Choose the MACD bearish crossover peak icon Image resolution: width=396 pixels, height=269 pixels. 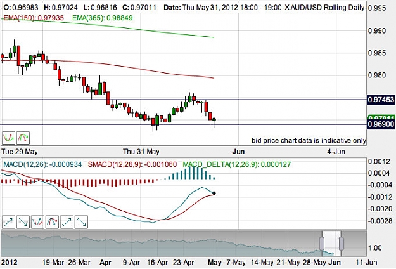coord(52,222)
